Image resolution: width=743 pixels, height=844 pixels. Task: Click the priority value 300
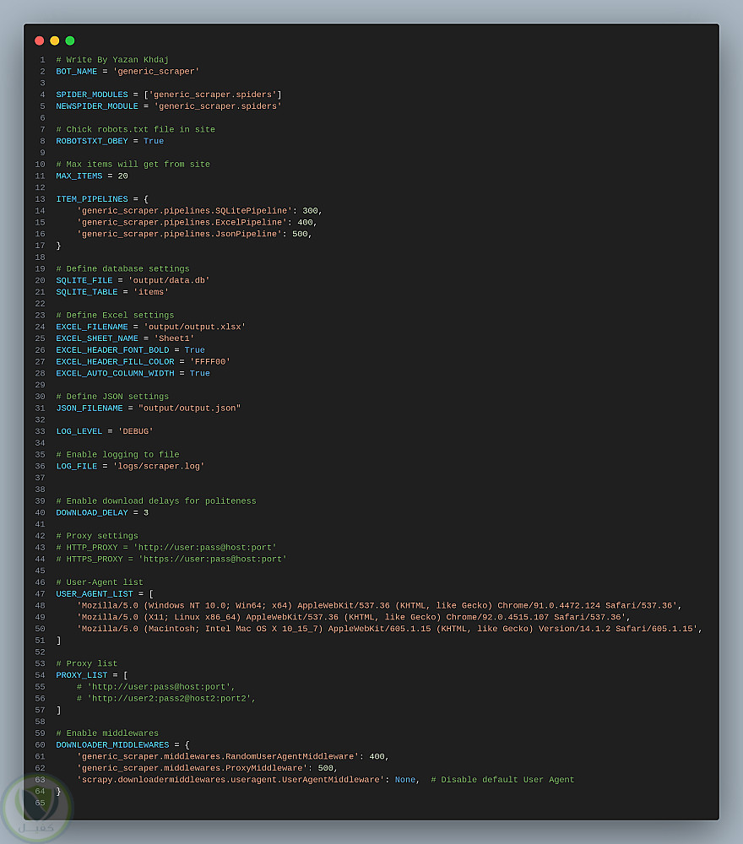point(310,211)
